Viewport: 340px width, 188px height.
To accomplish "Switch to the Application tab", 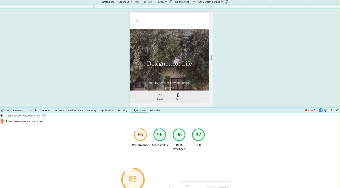I will (x=107, y=110).
